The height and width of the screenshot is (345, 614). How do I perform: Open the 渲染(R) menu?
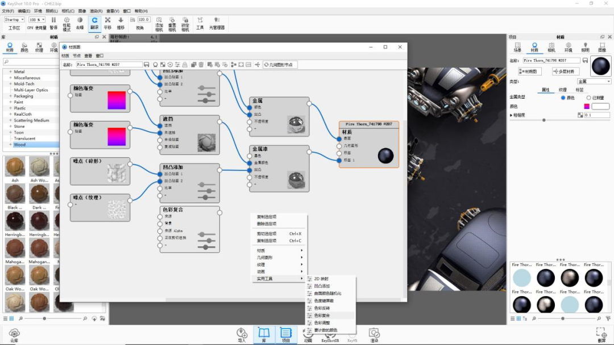click(x=96, y=11)
